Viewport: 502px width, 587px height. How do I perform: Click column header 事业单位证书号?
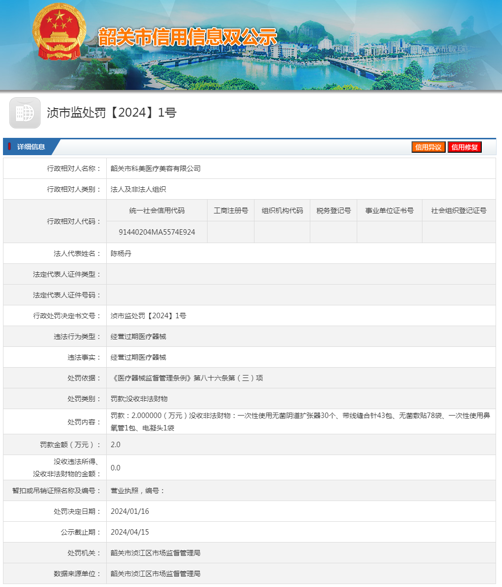click(389, 211)
